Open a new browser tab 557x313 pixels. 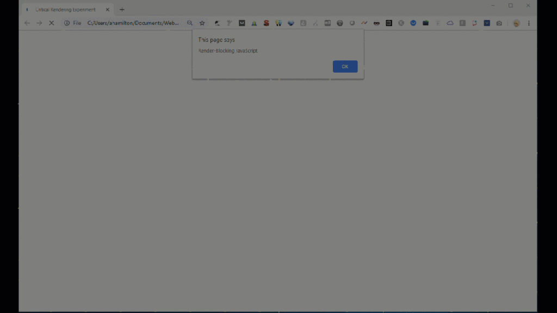[122, 10]
